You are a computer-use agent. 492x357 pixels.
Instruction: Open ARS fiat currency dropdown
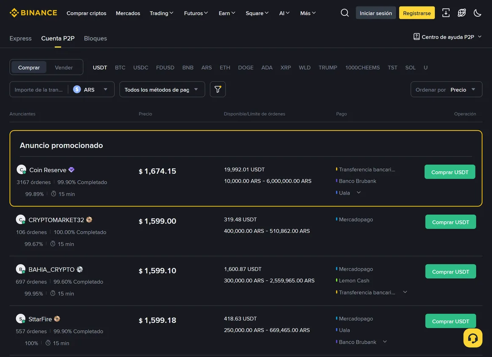tap(91, 89)
